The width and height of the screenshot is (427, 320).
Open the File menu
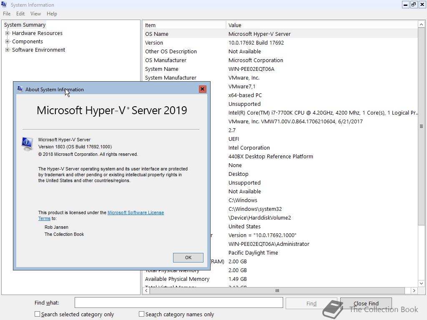[x=7, y=14]
